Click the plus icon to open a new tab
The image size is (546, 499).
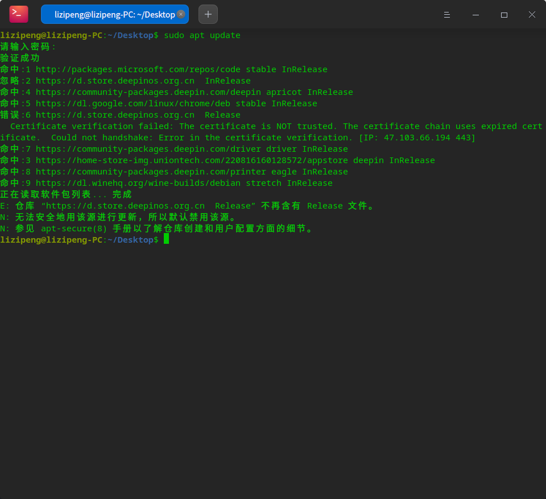point(208,14)
